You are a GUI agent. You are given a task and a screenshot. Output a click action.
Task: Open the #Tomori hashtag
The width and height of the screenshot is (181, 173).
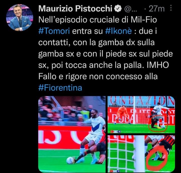tap(54, 31)
